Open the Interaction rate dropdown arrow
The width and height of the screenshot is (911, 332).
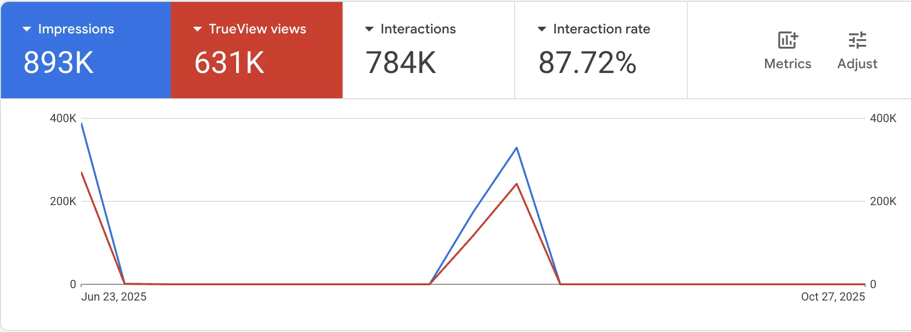click(542, 29)
